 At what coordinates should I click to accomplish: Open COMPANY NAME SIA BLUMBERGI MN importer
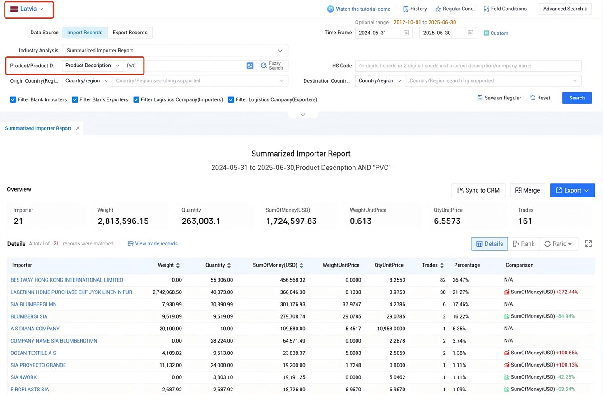point(54,341)
